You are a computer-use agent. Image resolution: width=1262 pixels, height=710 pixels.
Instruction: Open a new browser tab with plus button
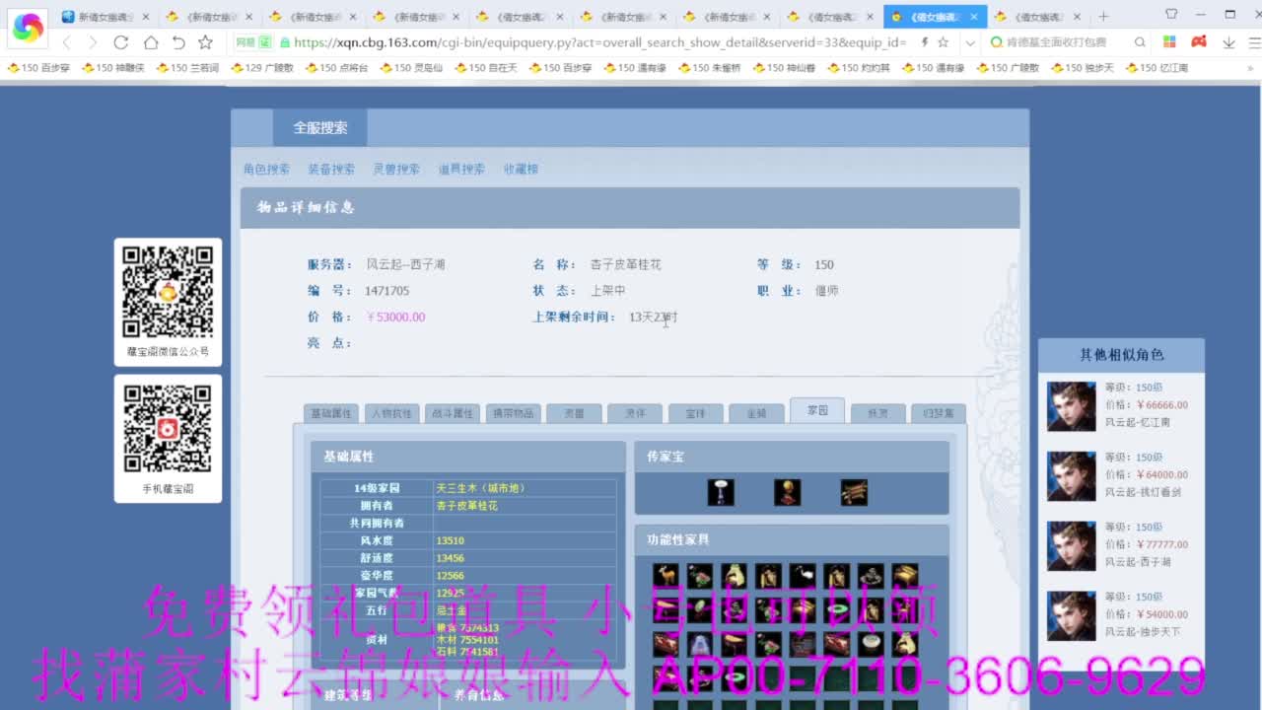tap(1103, 15)
